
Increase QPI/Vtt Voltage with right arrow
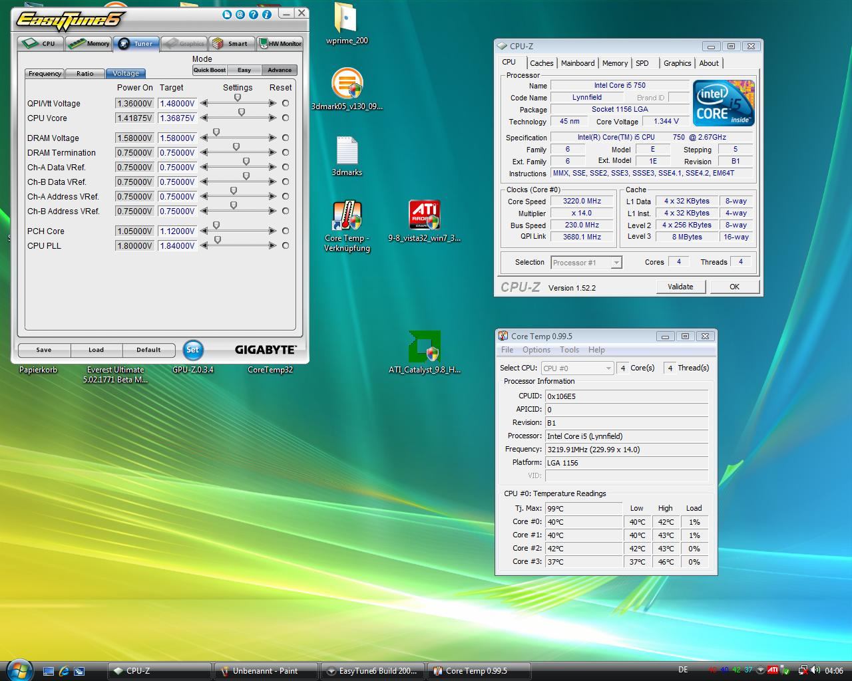tap(272, 103)
